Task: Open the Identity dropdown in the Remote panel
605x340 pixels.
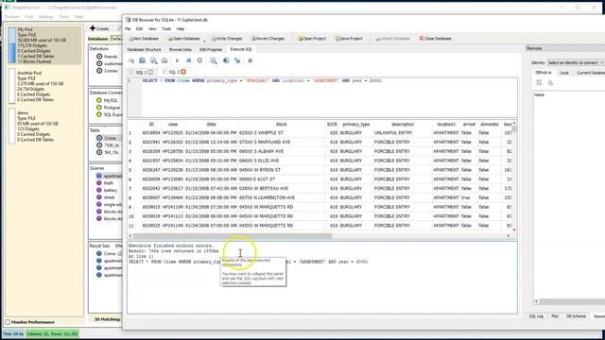Action: (x=576, y=62)
